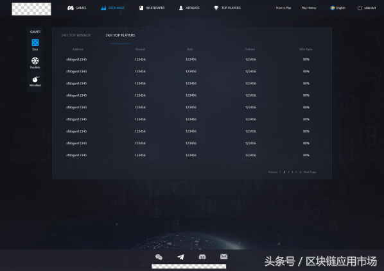The height and width of the screenshot is (271, 384).
Task: Open the Telegram paper plane icon
Action: click(x=180, y=257)
